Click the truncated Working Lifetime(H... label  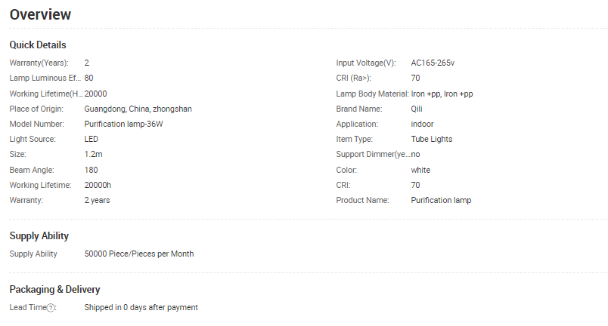click(x=46, y=94)
